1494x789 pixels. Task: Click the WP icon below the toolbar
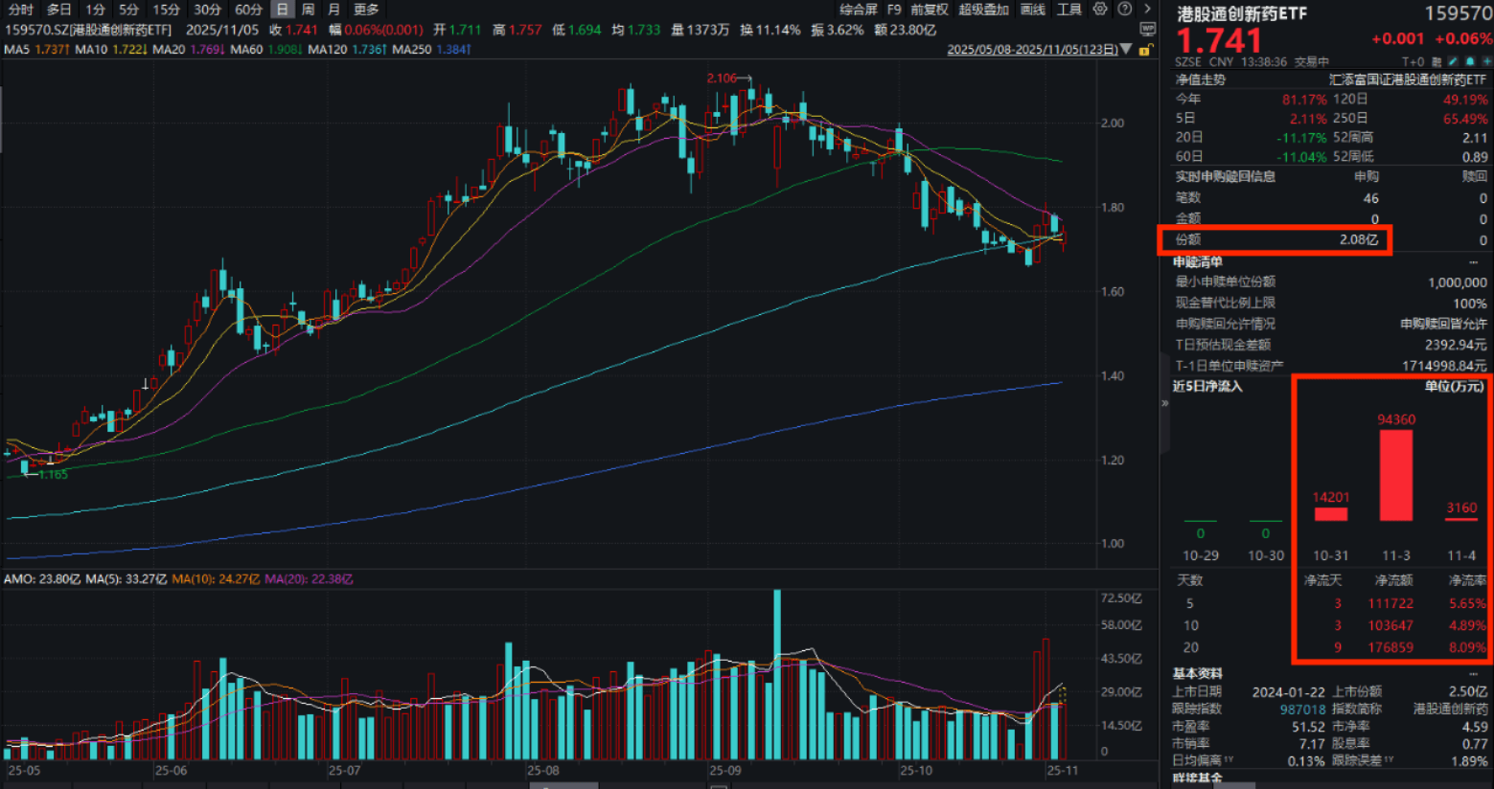pyautogui.click(x=1147, y=29)
